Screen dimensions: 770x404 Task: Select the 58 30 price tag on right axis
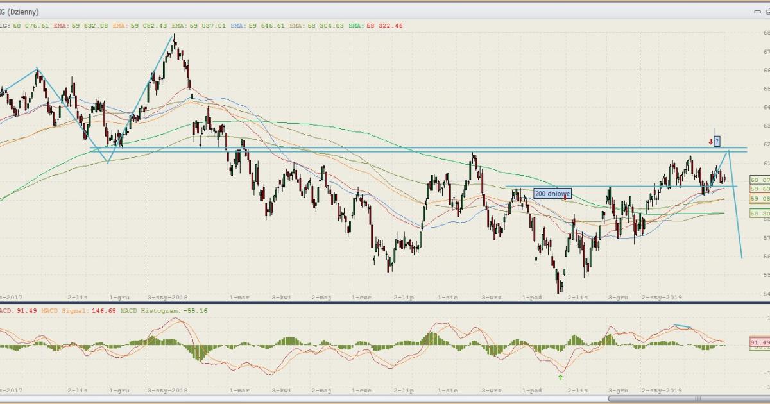(759, 214)
